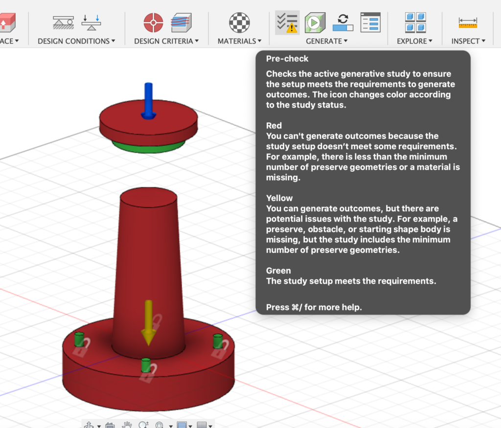
Task: Open the Generate dropdown menu
Action: [326, 41]
